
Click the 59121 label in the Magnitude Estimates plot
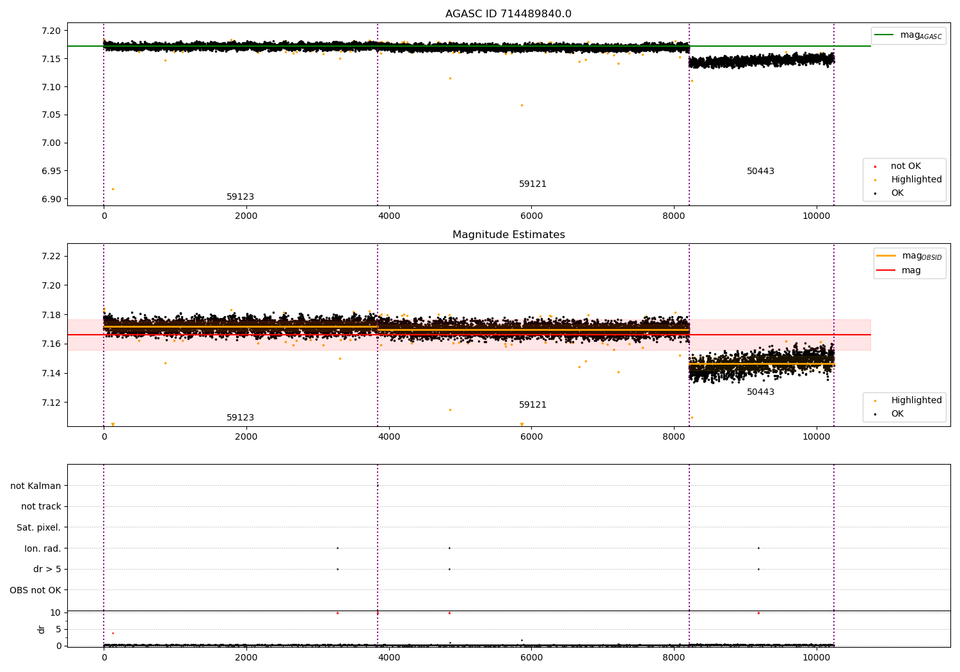(532, 405)
